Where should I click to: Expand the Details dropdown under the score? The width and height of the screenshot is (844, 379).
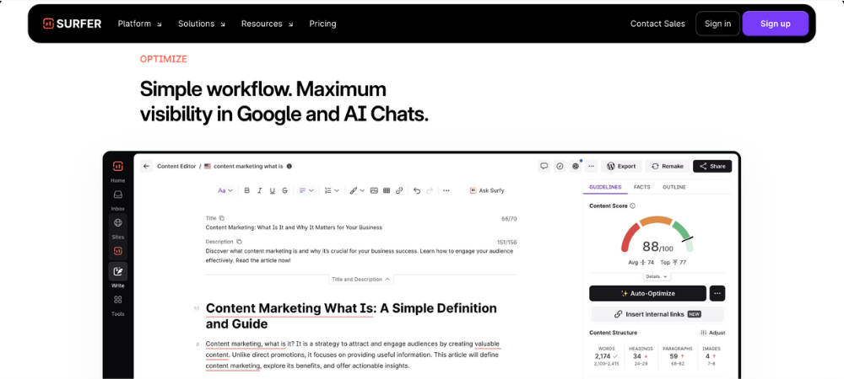click(x=657, y=276)
